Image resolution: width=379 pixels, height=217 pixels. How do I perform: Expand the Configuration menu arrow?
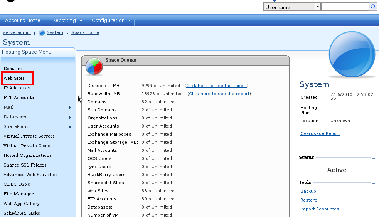130,20
